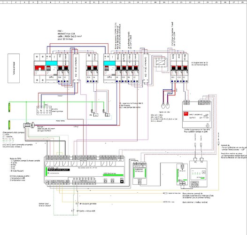Click the Pompe câble souple note
247x235 pixels.
46,128
